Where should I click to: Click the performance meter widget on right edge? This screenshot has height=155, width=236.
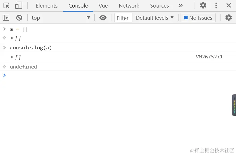[234, 105]
